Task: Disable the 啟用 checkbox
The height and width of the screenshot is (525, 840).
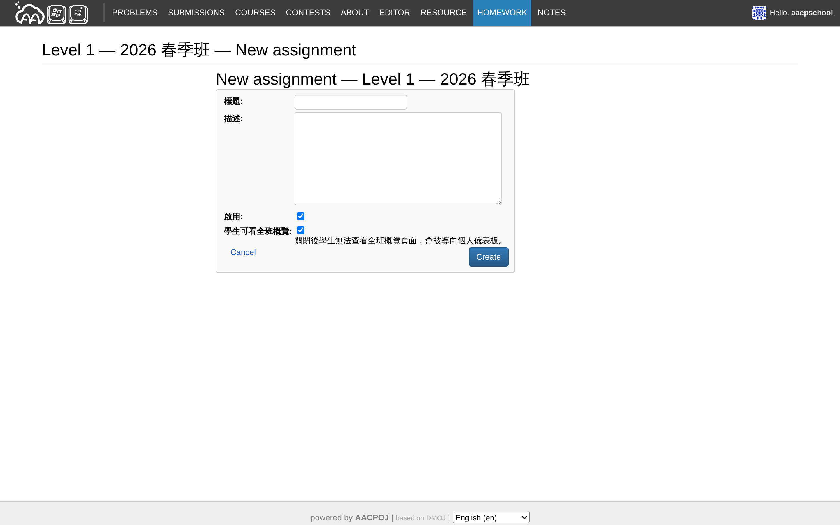Action: click(x=301, y=216)
